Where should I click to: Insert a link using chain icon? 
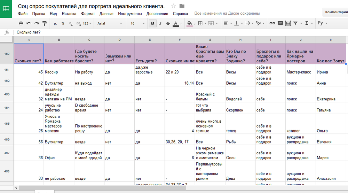pos(272,23)
